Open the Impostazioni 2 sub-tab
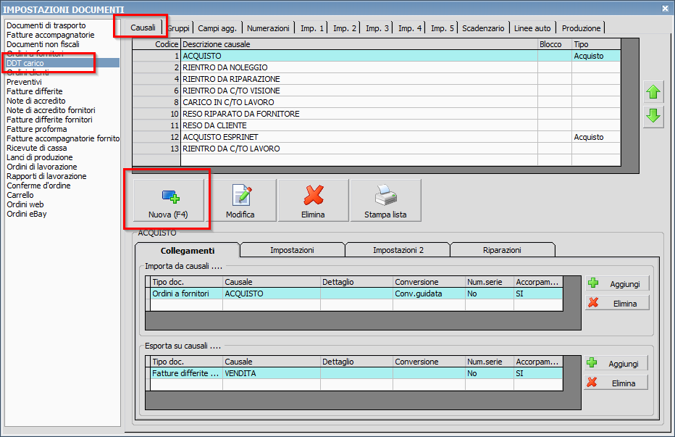This screenshot has width=675, height=437. tap(398, 250)
